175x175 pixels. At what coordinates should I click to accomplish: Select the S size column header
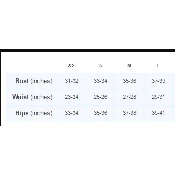pos(101,65)
